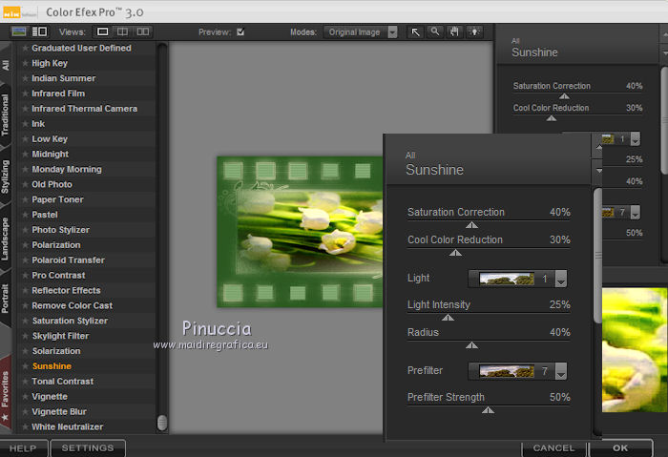Click the star icon beside Skylight Filter
668x457 pixels.
point(25,336)
